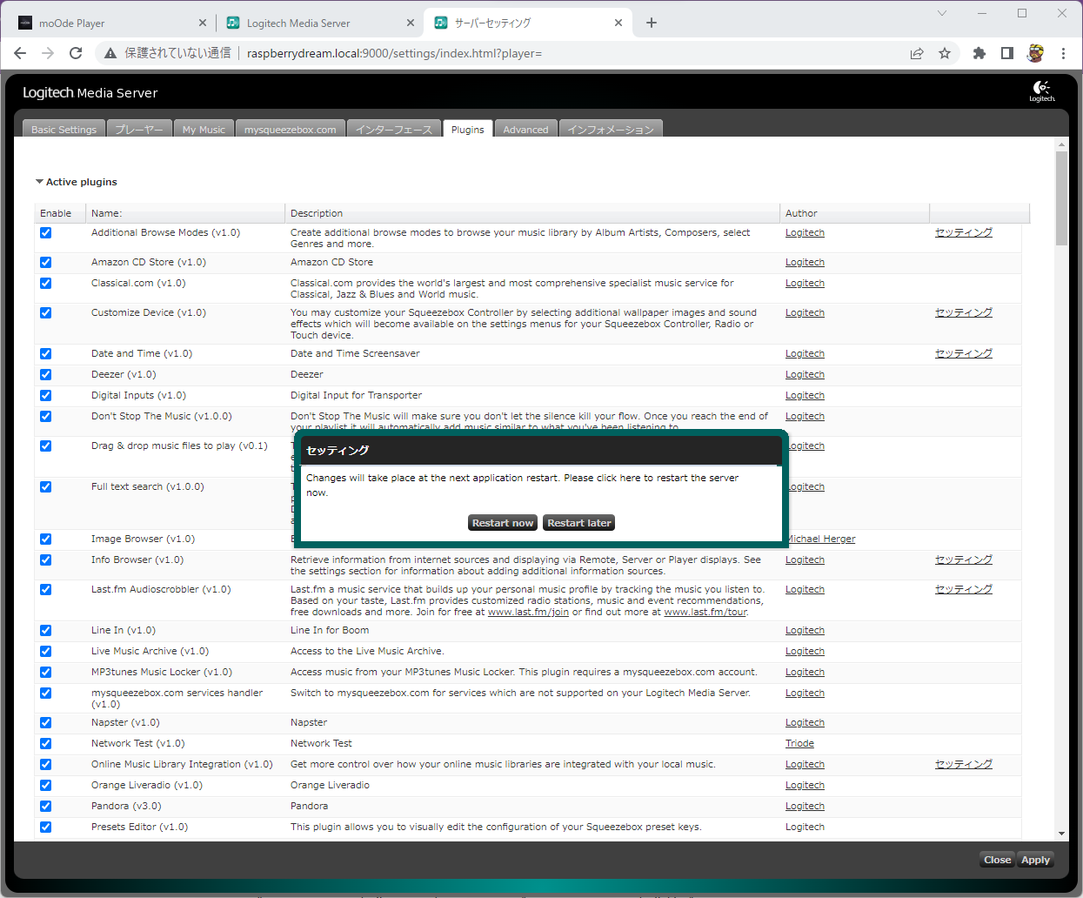1083x898 pixels.
Task: Click Restart now in the dialog
Action: [503, 523]
